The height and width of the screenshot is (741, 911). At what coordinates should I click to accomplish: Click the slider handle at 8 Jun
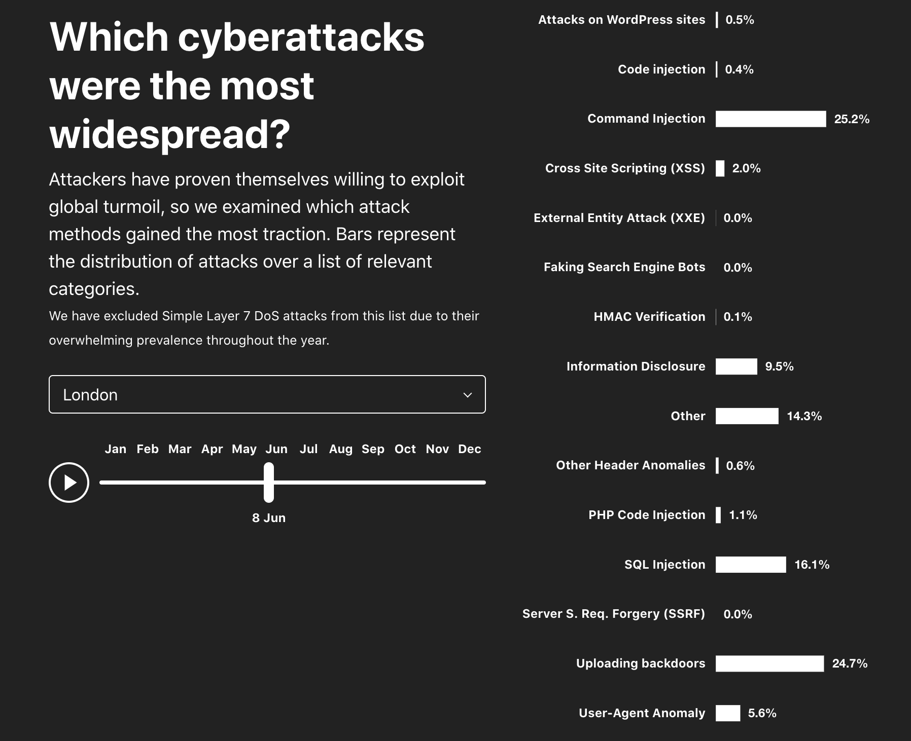point(269,483)
